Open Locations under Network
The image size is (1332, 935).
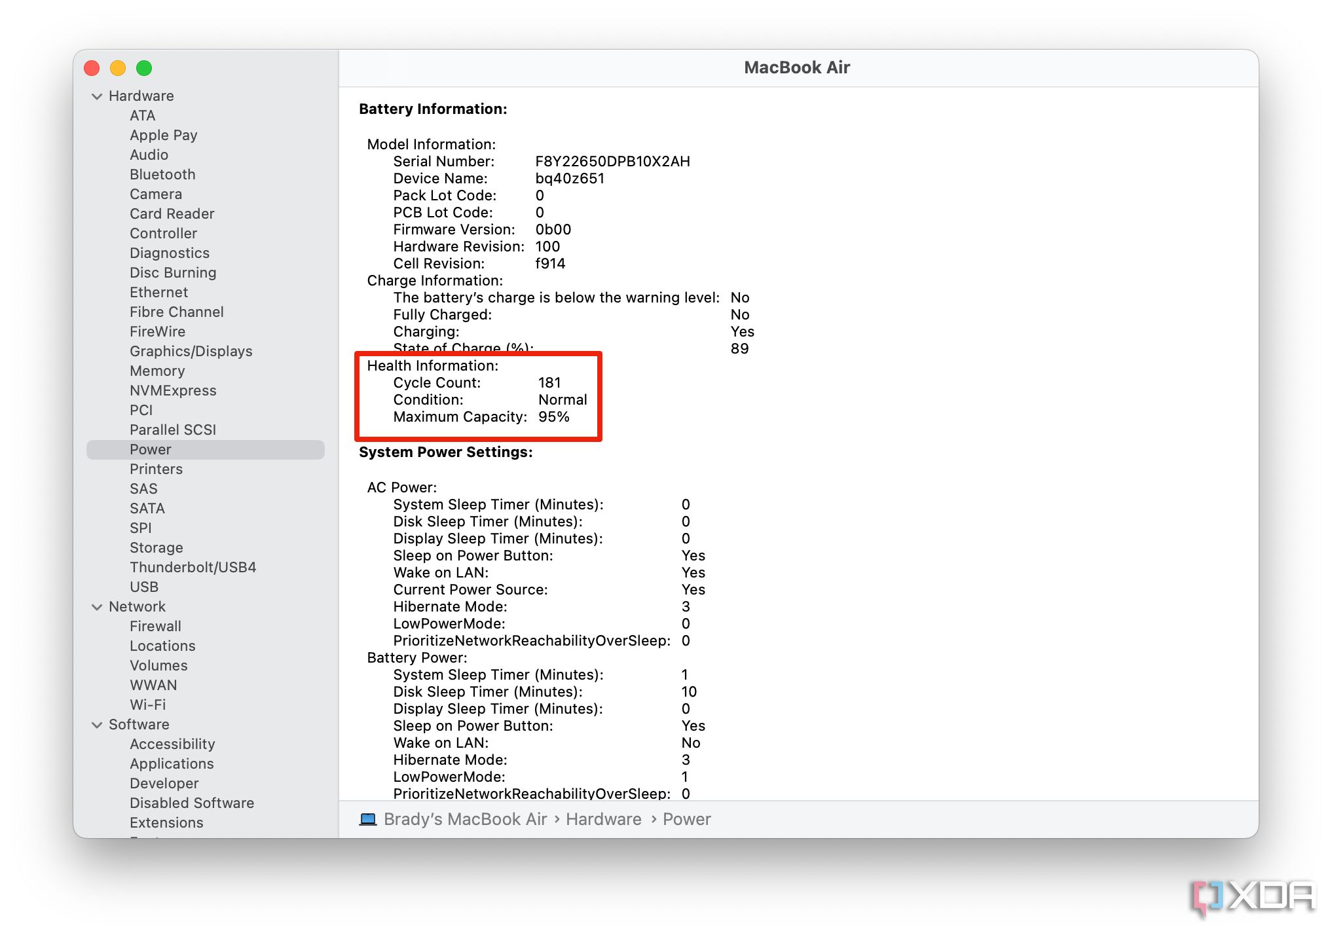pos(162,646)
